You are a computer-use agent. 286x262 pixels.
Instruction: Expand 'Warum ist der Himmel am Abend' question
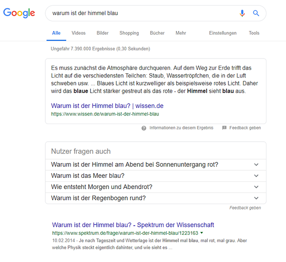point(155,165)
